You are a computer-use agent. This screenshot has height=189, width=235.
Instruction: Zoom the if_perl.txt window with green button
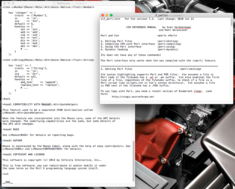(111, 15)
